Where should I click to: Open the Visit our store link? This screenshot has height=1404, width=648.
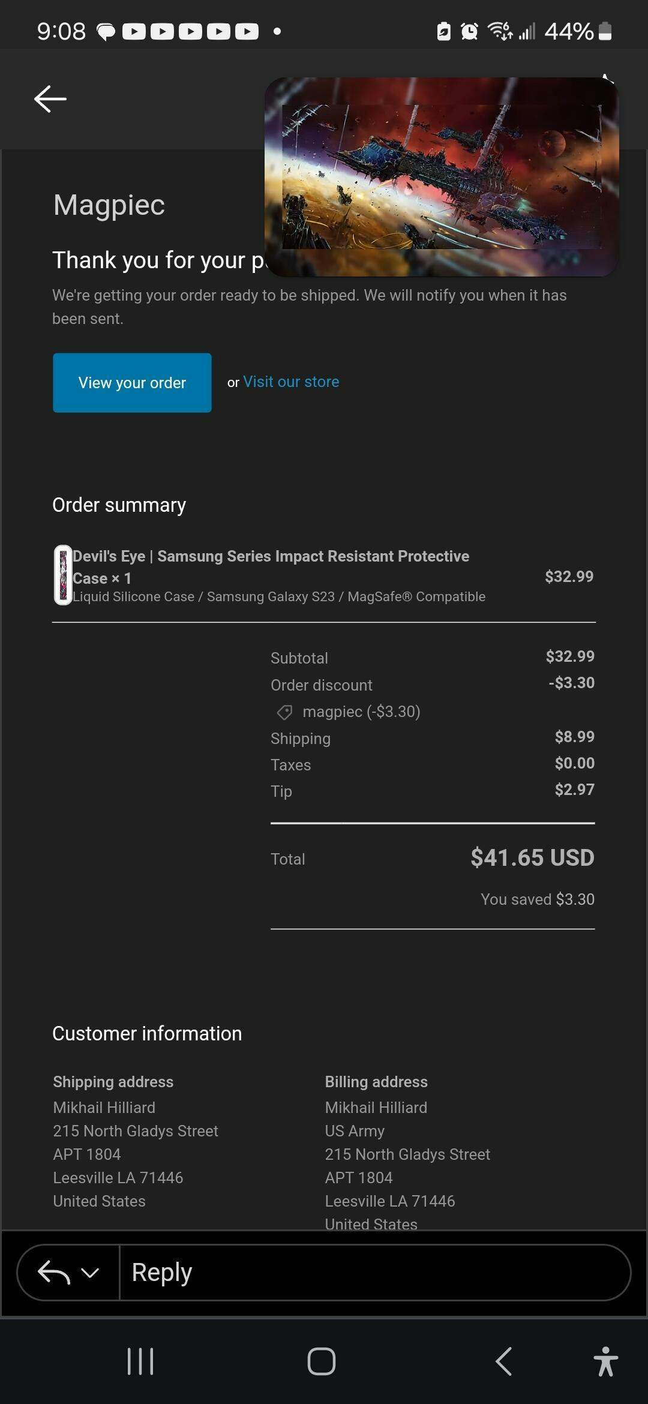pyautogui.click(x=291, y=382)
